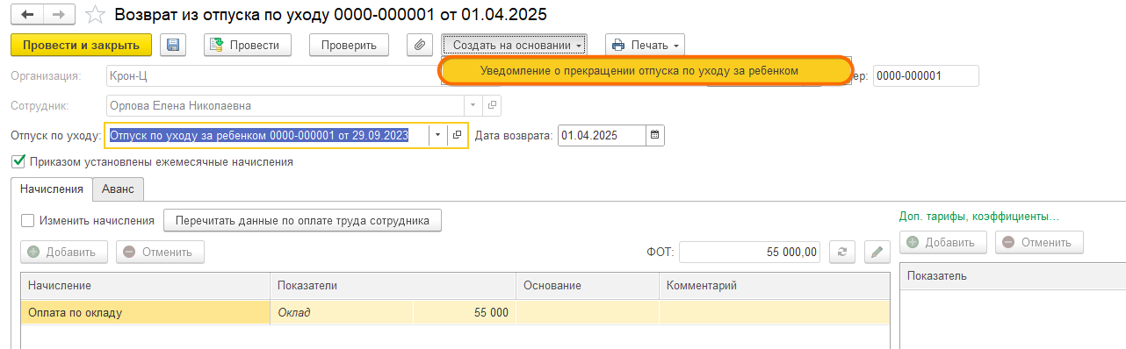Click Добавить under the Начисления tab
The width and height of the screenshot is (1126, 349).
click(x=64, y=253)
